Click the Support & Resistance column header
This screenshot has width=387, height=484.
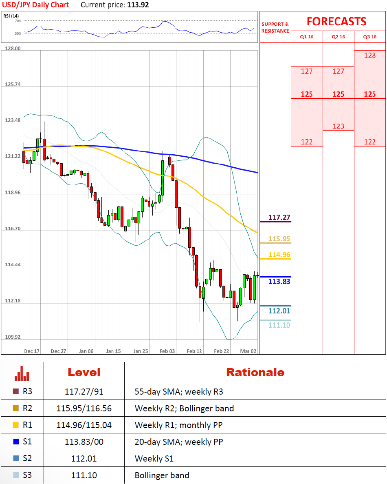click(275, 27)
